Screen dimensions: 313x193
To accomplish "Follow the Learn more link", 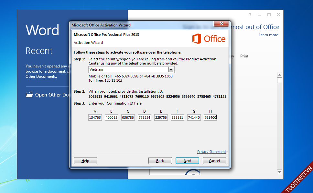I will click(x=268, y=35).
